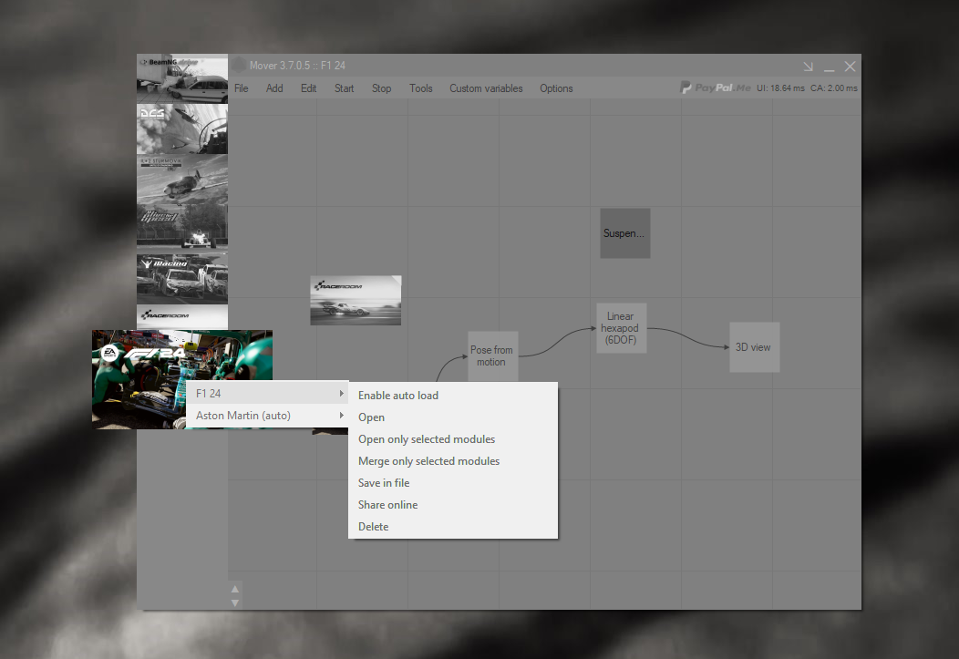Select the RaceRoom thumbnail in the sidebar
Image resolution: width=959 pixels, height=659 pixels.
[x=182, y=317]
